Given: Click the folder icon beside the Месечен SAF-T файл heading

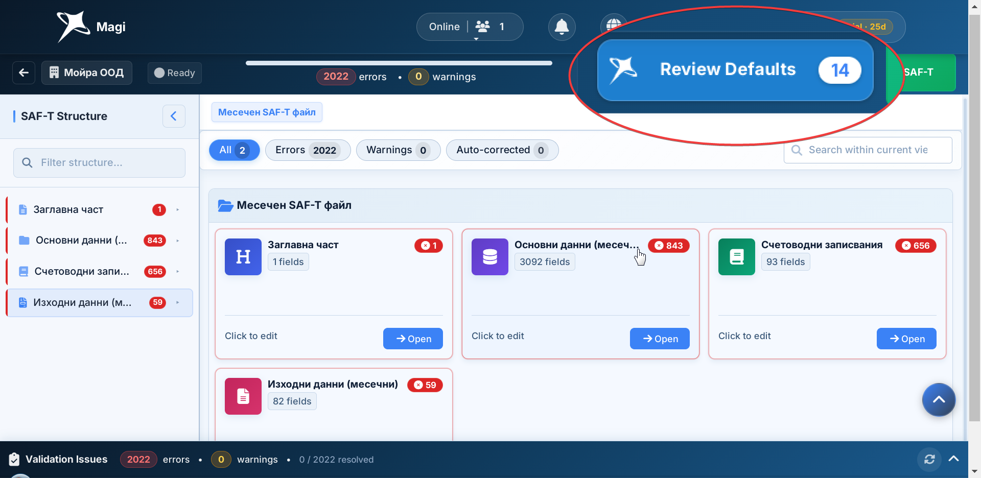Looking at the screenshot, I should (x=225, y=205).
